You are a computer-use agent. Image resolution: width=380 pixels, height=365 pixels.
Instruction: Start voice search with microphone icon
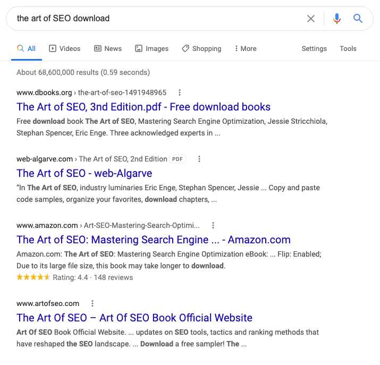pyautogui.click(x=336, y=19)
